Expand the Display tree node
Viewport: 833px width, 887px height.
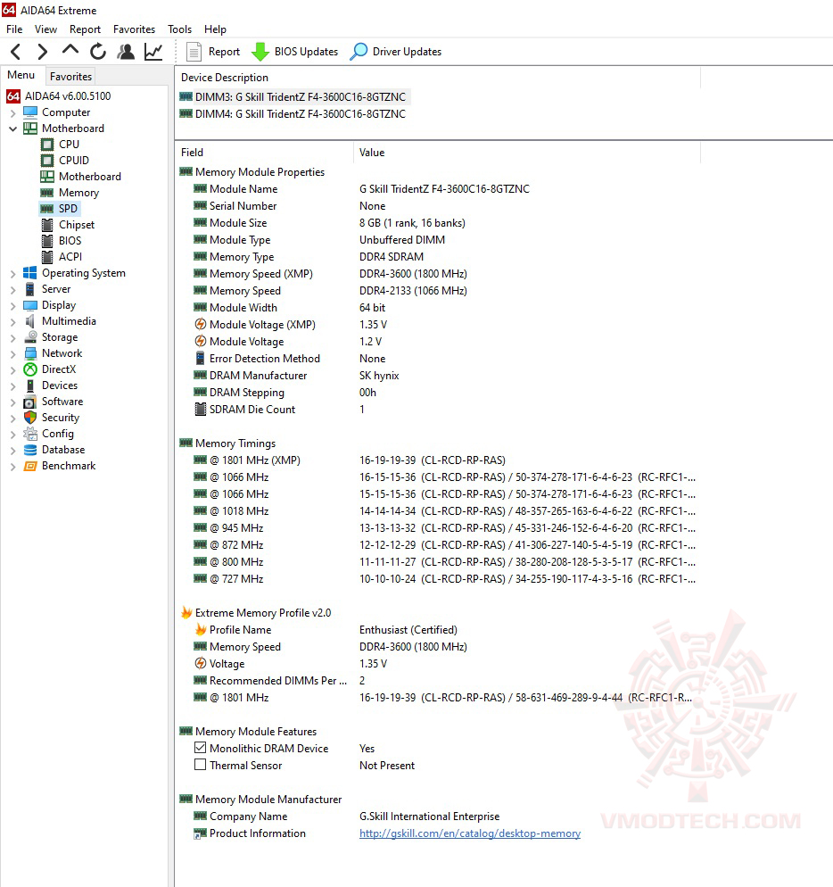click(12, 305)
